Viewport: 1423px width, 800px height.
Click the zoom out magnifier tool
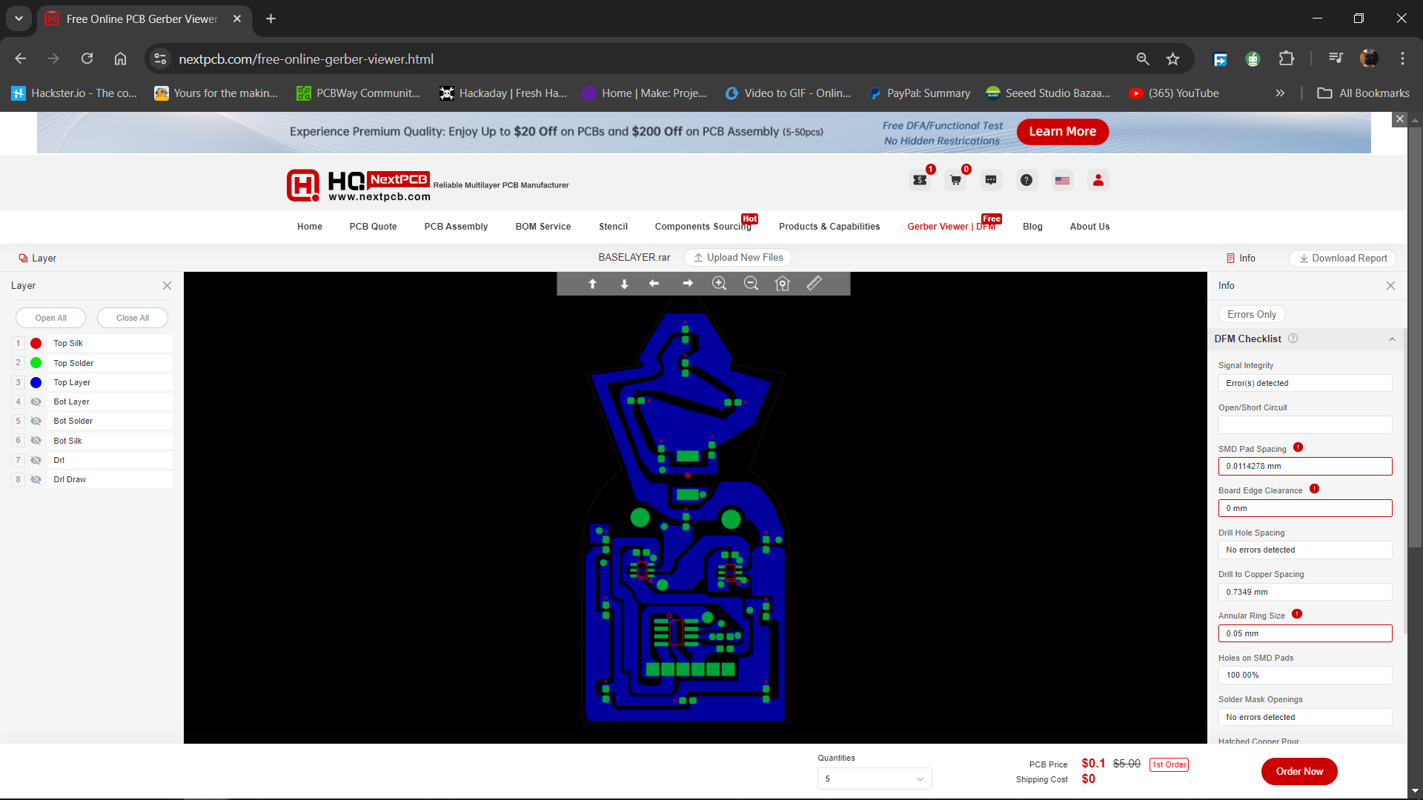click(751, 284)
